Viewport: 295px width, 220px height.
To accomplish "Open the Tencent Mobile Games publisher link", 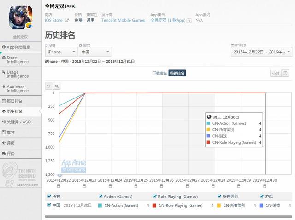I will coord(123,20).
